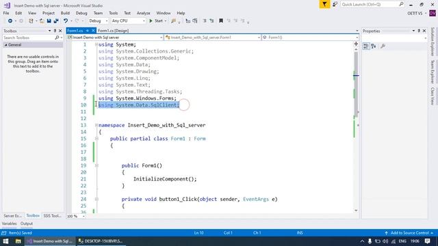
Task: Click into the Quick Launch search box
Action: [372, 4]
